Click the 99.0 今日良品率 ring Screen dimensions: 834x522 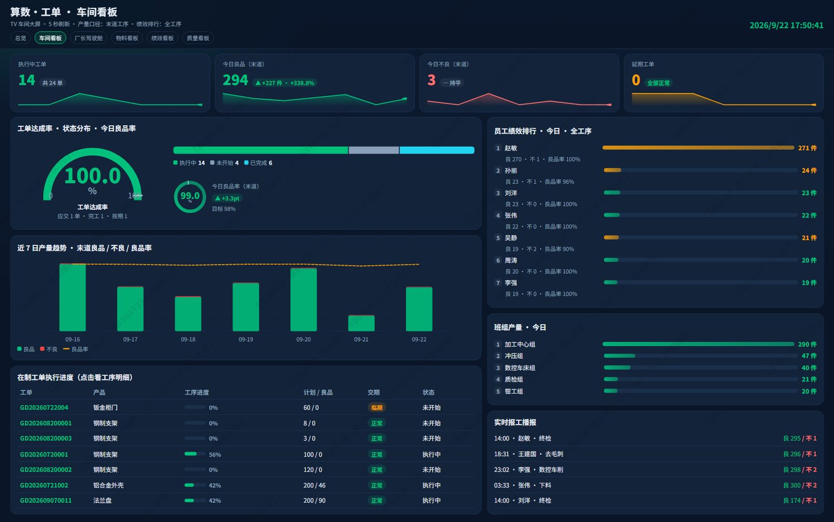click(190, 196)
